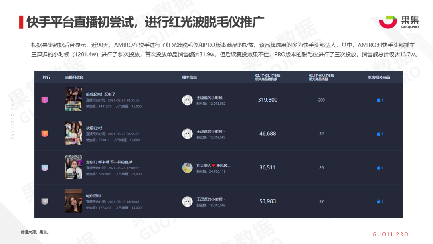
Task: Click the host avatar in the rank 2 row
Action: click(187, 134)
